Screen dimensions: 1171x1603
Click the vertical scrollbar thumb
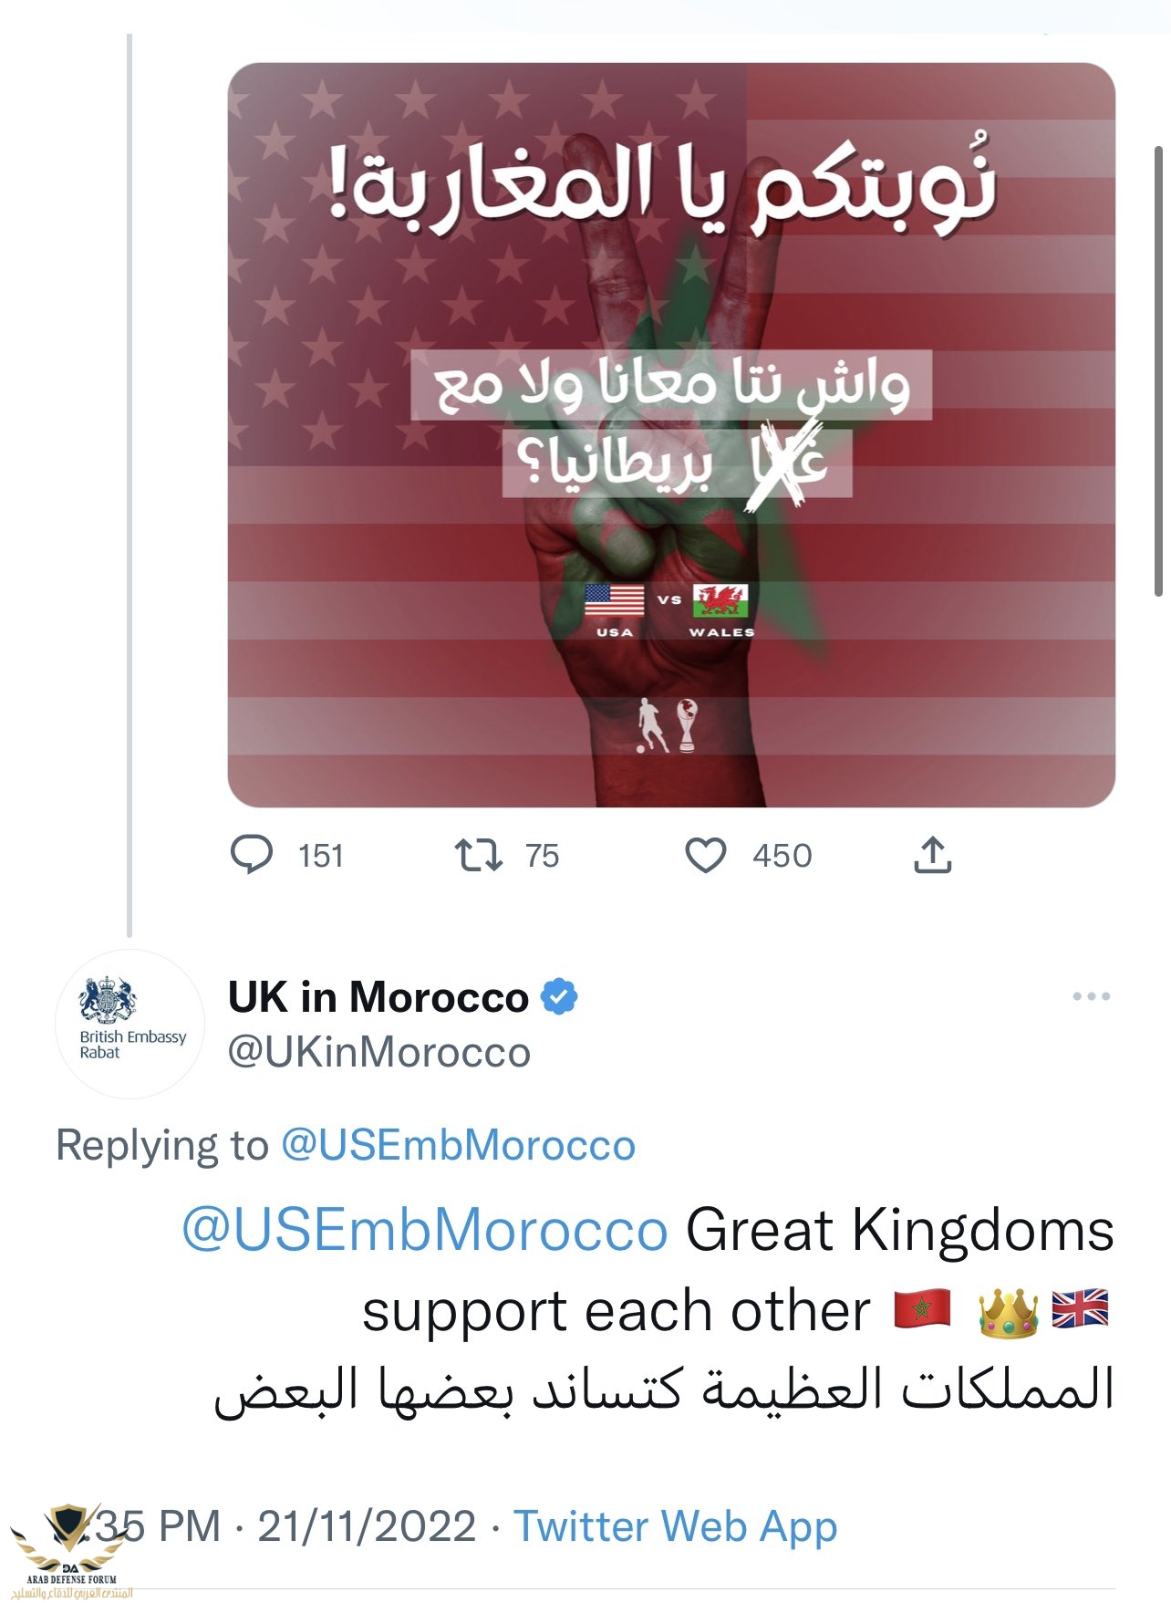click(x=1159, y=370)
